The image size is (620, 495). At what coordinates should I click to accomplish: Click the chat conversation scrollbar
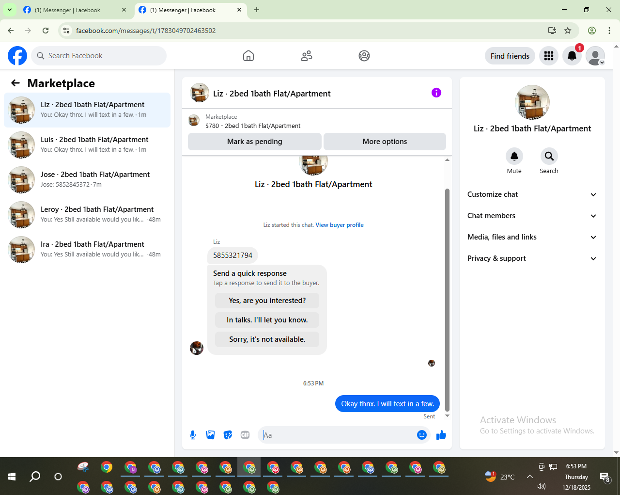click(447, 300)
